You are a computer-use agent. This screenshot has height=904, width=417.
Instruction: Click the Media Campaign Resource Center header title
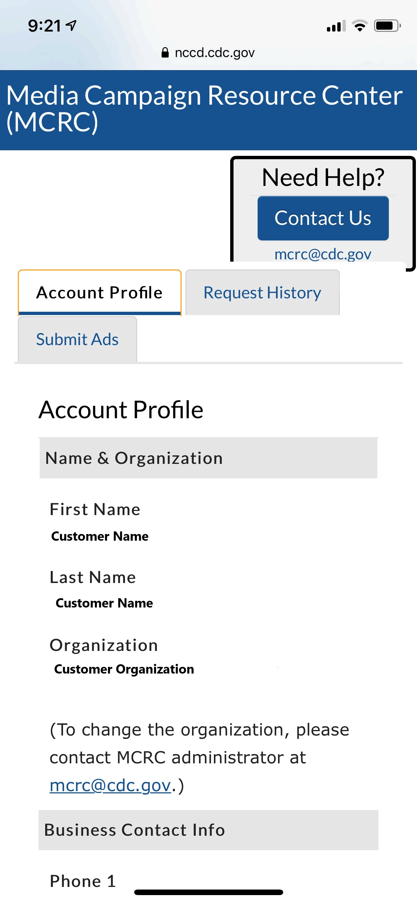204,108
